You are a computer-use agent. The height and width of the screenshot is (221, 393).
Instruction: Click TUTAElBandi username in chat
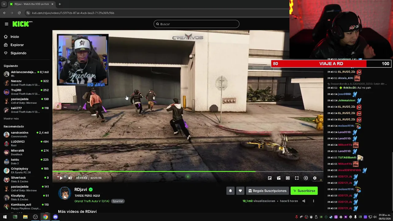click(x=347, y=157)
